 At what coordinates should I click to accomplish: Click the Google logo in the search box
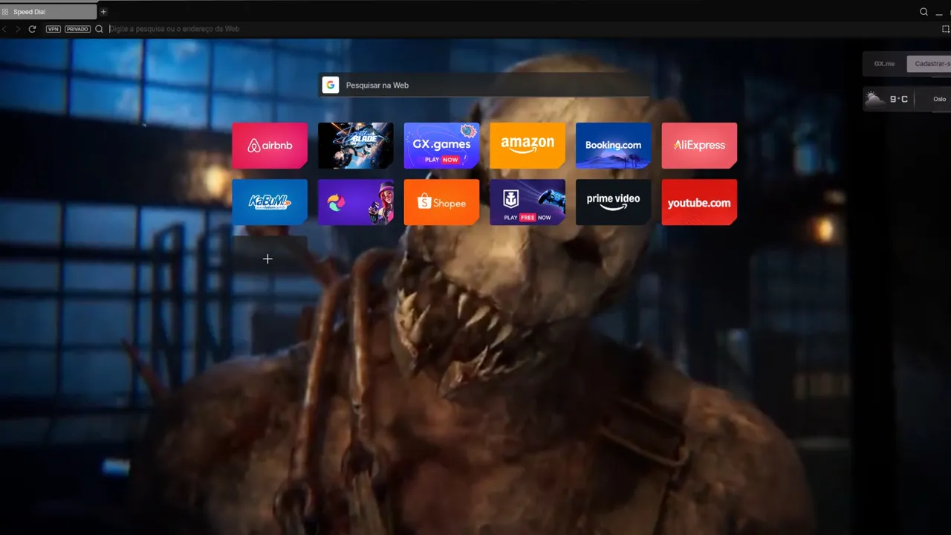(331, 85)
